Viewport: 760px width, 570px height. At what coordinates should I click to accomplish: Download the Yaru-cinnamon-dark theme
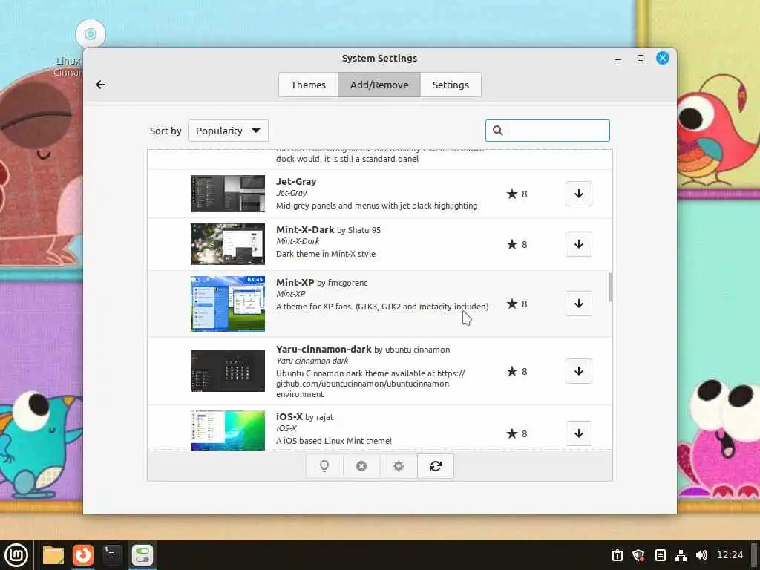click(579, 371)
